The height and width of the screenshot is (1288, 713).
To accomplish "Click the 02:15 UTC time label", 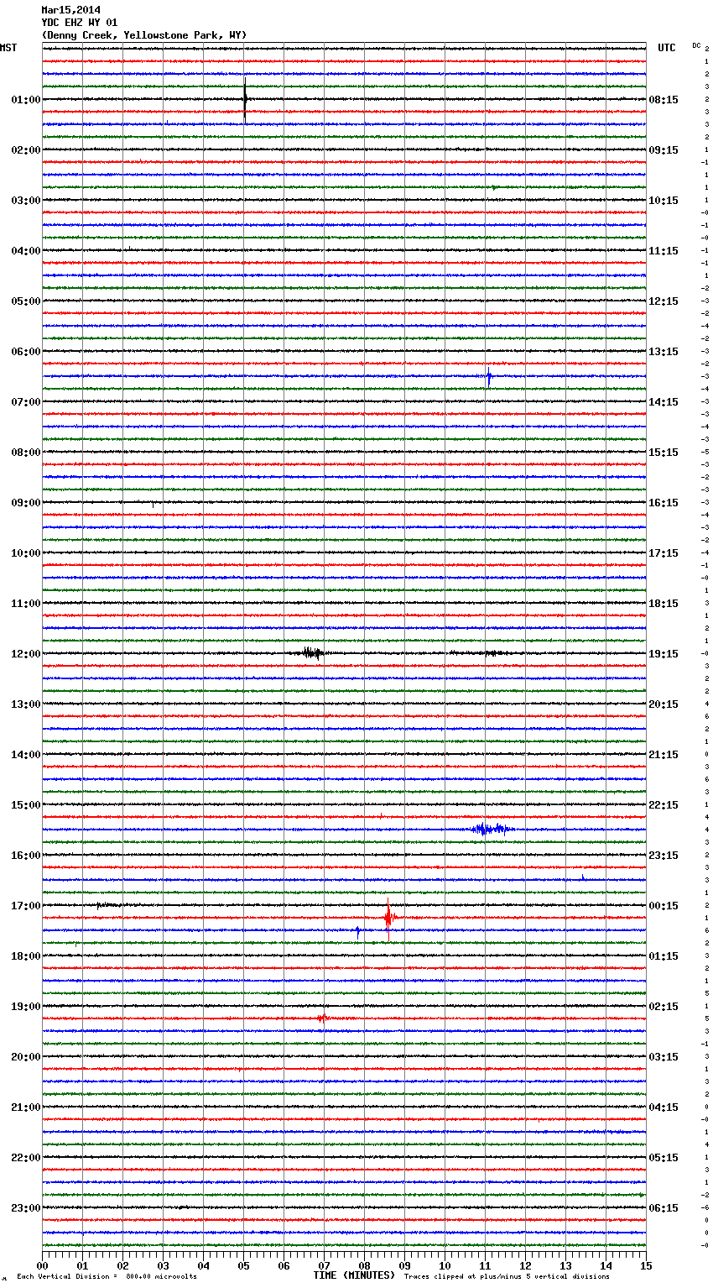I will (x=664, y=1007).
